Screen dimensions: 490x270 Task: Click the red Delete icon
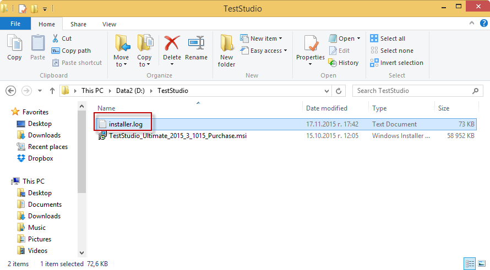point(172,43)
